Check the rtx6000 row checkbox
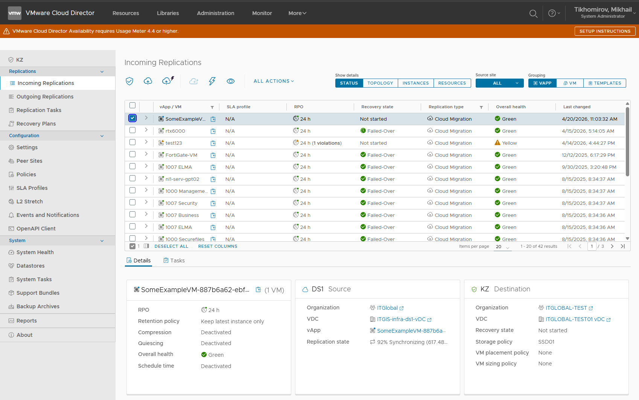Image resolution: width=639 pixels, height=400 pixels. click(132, 130)
